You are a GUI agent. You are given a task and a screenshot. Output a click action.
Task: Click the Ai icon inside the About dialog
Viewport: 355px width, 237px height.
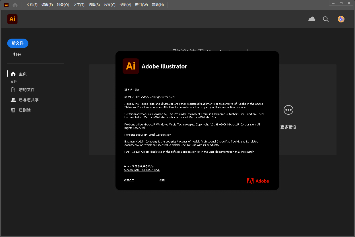point(131,66)
